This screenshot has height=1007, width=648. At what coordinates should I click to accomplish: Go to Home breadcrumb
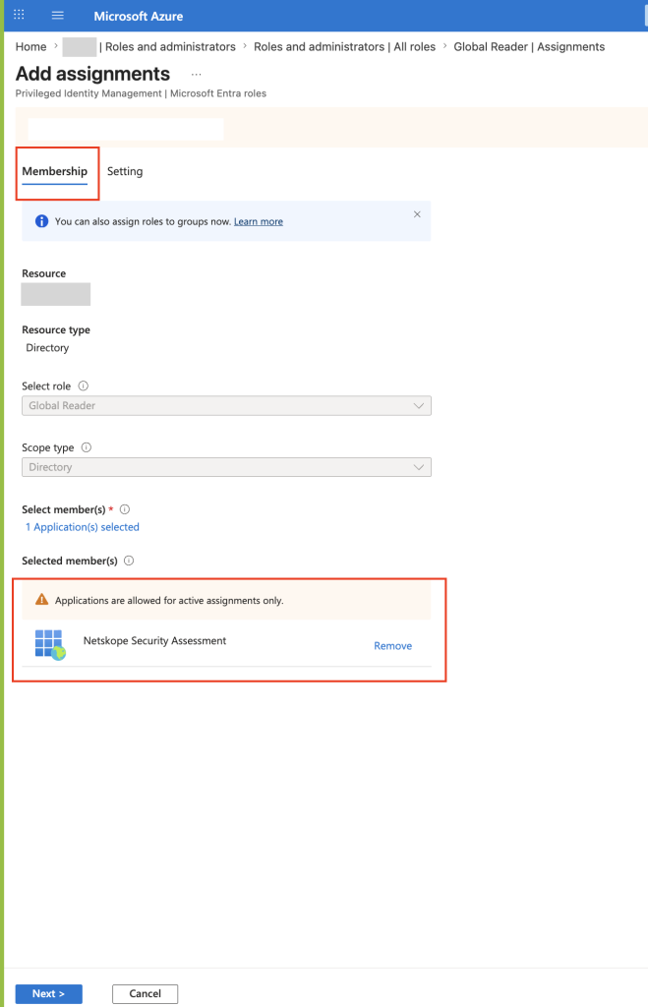(x=30, y=47)
